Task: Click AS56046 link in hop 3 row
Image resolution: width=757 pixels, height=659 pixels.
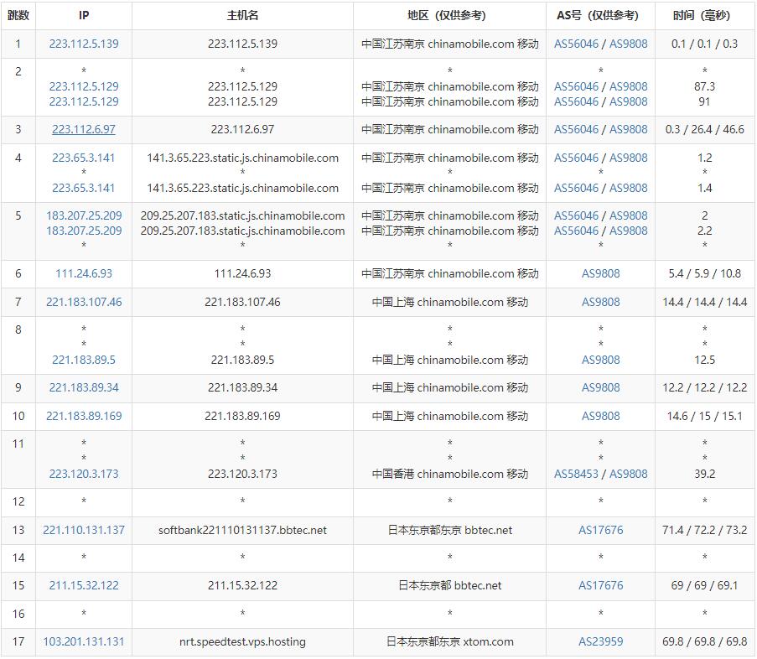Action: 576,129
